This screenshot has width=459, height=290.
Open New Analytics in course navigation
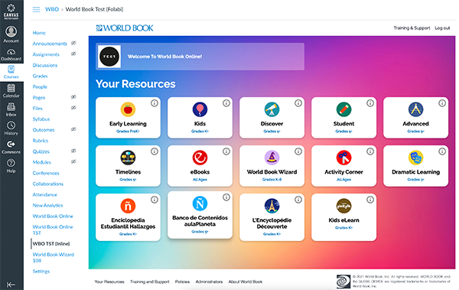point(47,206)
